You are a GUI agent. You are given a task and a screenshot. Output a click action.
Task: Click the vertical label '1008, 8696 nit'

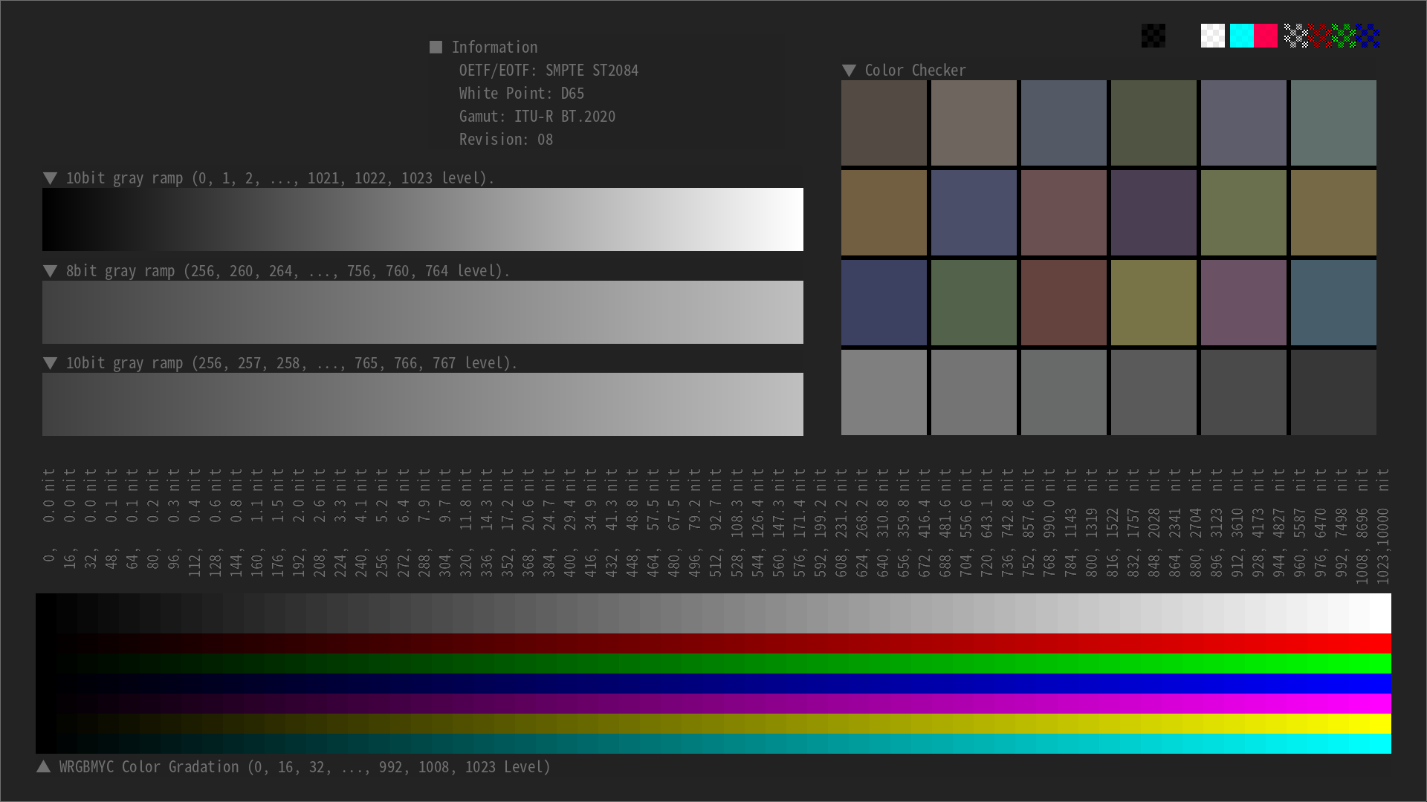tap(1362, 526)
